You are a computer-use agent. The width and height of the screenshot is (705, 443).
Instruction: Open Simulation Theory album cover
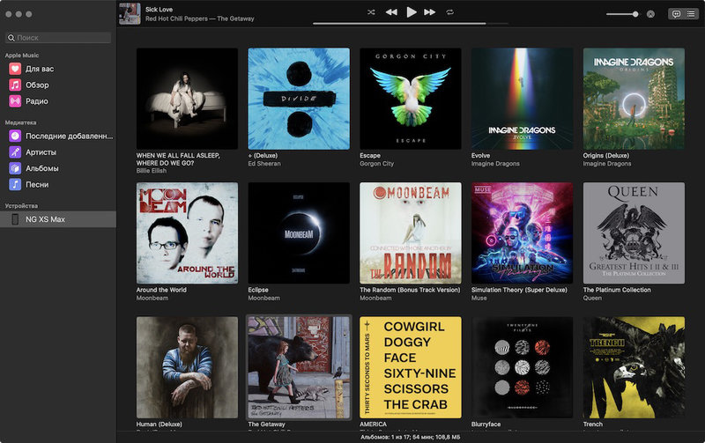tap(522, 233)
